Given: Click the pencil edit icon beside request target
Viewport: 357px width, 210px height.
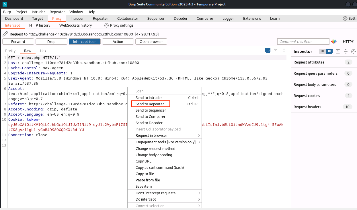Looking at the screenshot, I should (x=5, y=34).
